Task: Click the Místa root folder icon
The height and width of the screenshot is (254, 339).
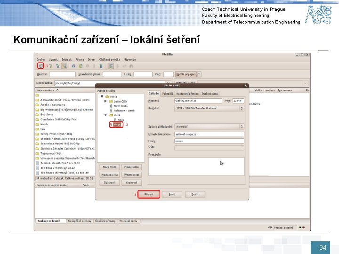Action: click(107, 96)
